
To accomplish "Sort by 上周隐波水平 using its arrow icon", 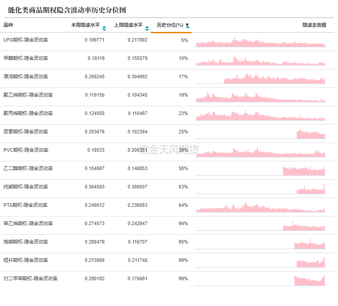I will 147,28.
